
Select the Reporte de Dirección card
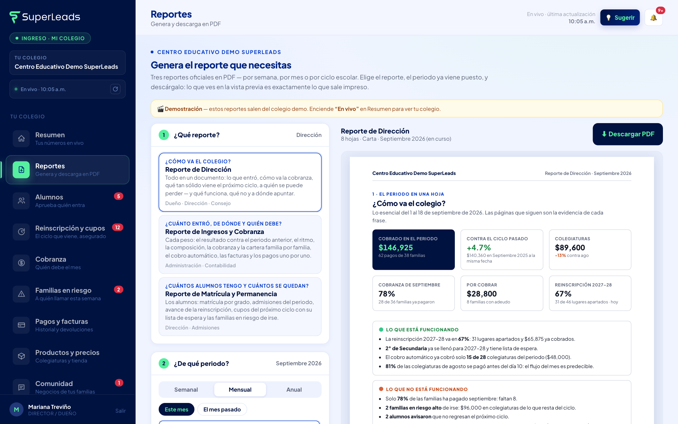click(x=240, y=182)
